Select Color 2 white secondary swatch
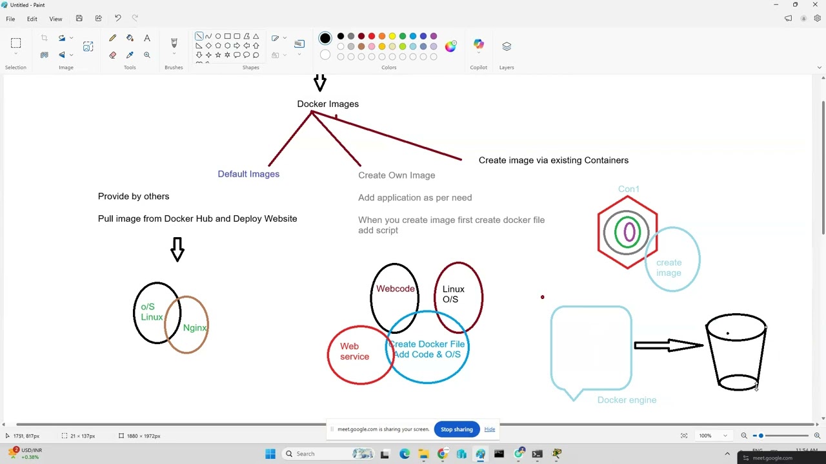Viewport: 826px width, 464px height. [x=325, y=55]
